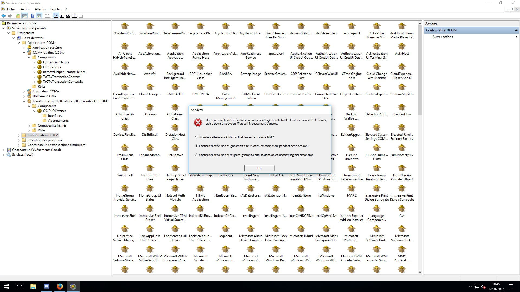The width and height of the screenshot is (520, 292).
Task: Open the Action menu
Action: click(x=25, y=9)
